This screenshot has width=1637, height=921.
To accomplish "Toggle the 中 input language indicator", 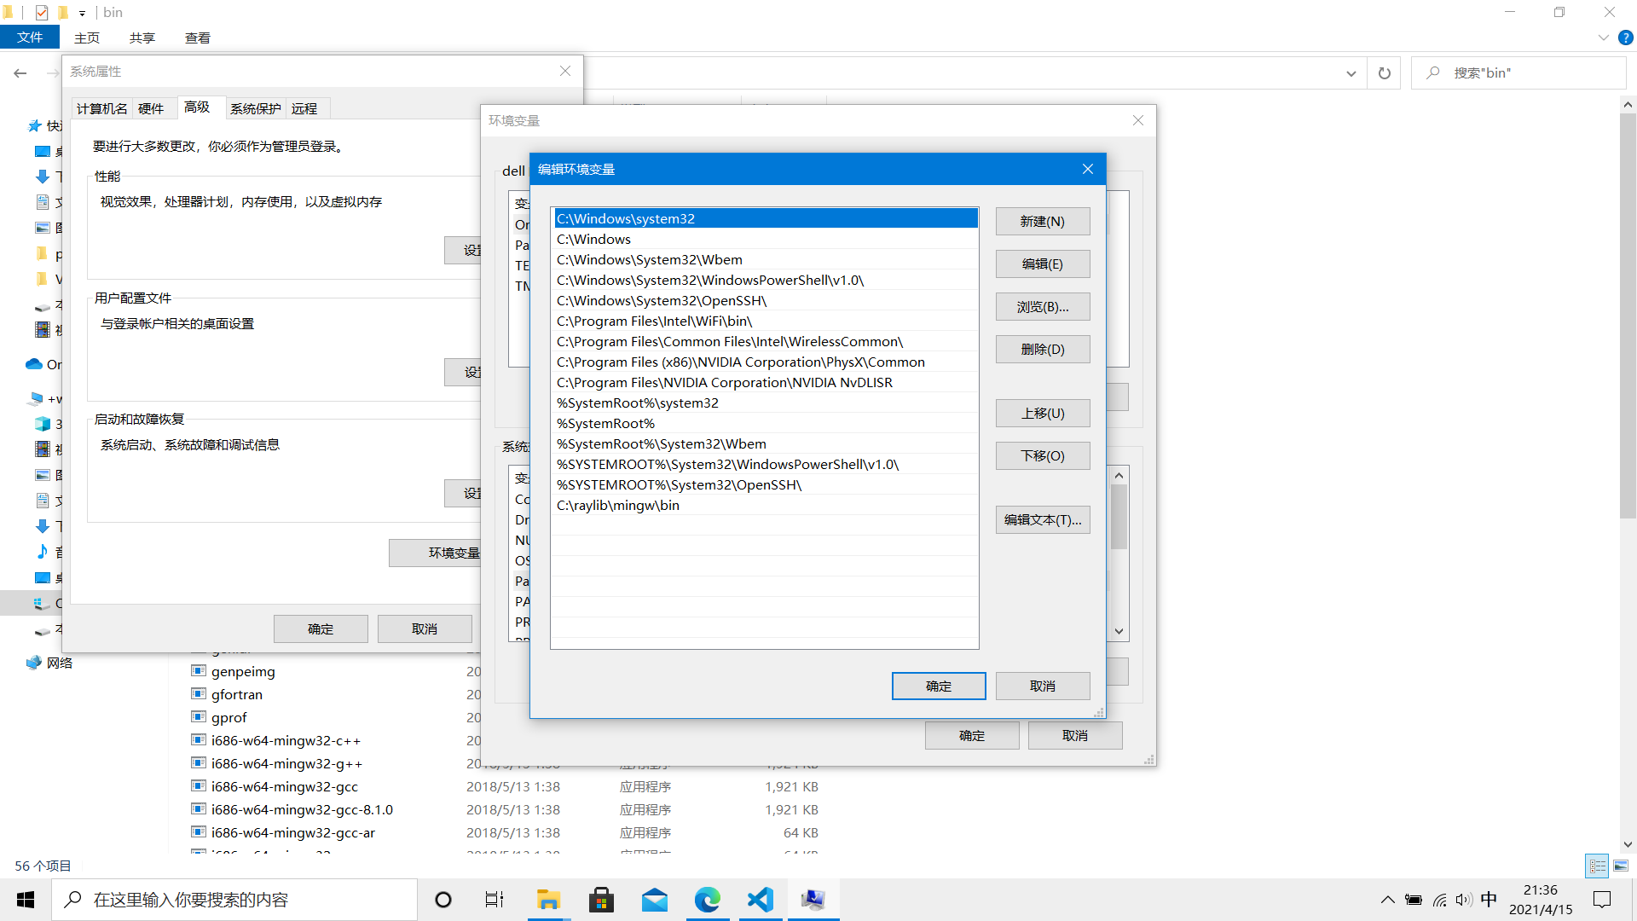I will tap(1489, 900).
